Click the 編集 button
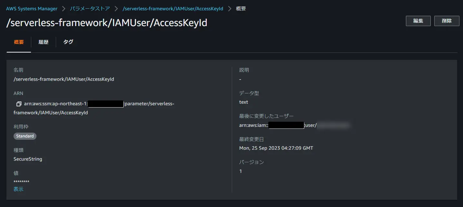 tap(418, 21)
